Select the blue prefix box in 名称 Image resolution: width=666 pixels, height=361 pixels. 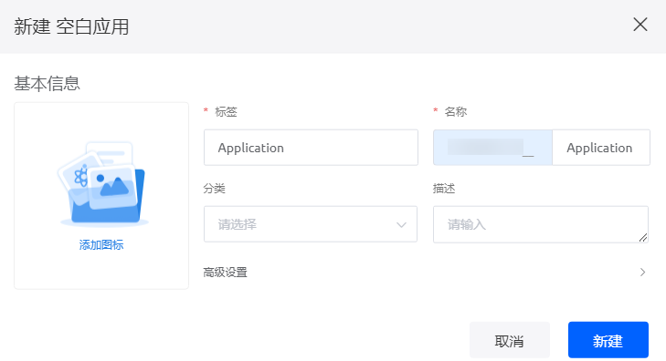[x=492, y=148]
